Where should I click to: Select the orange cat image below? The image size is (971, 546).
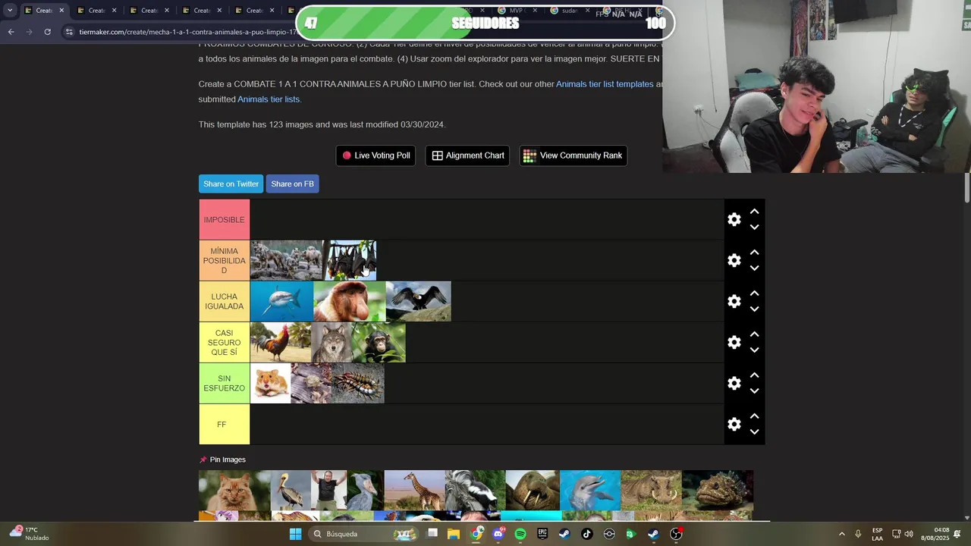(234, 491)
